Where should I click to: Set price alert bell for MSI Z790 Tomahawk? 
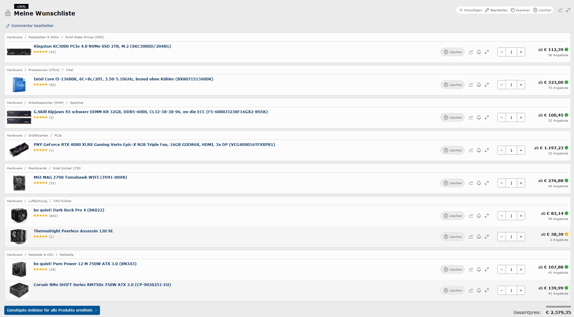pyautogui.click(x=479, y=183)
